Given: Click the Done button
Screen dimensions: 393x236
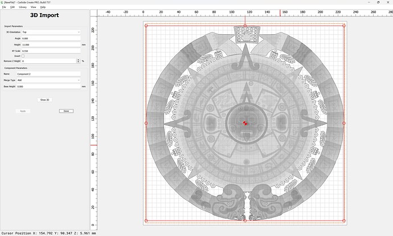Looking at the screenshot, I should [66, 111].
